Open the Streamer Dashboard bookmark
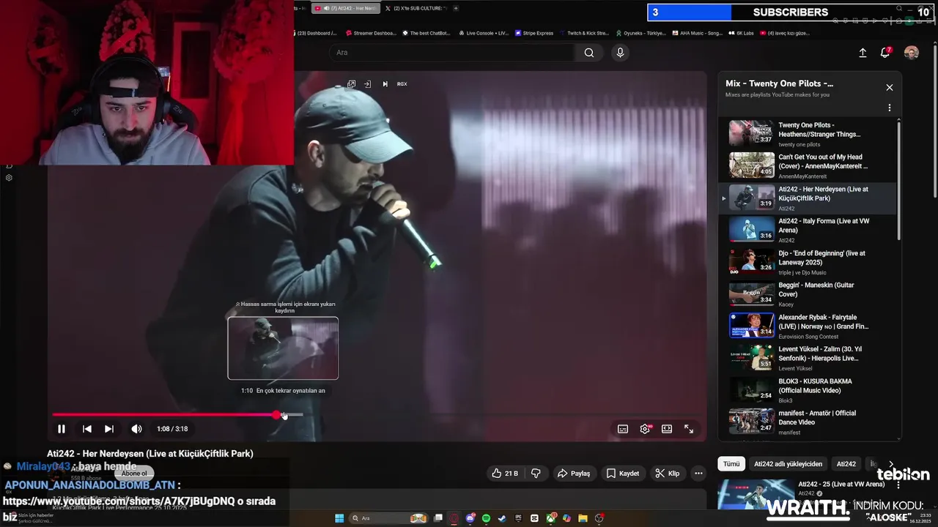This screenshot has width=938, height=527. [x=370, y=33]
